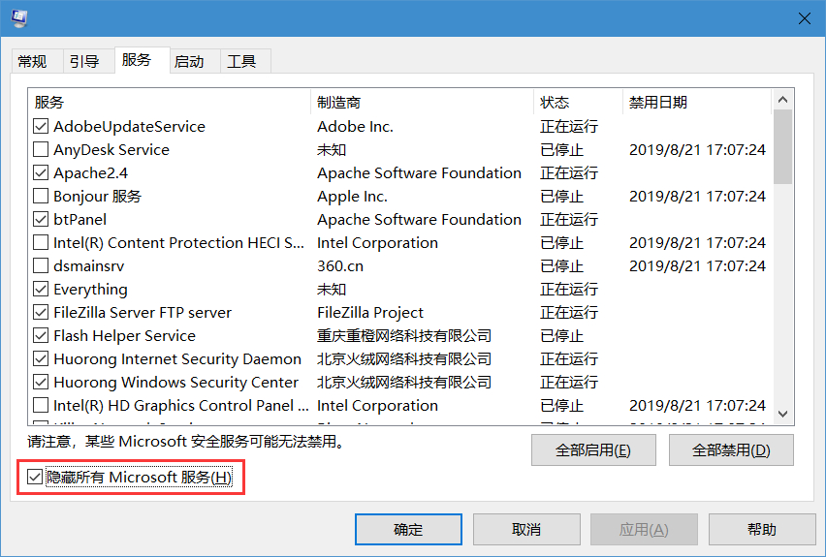
Task: Check the Bonjour 服务 checkbox
Action: click(x=41, y=197)
